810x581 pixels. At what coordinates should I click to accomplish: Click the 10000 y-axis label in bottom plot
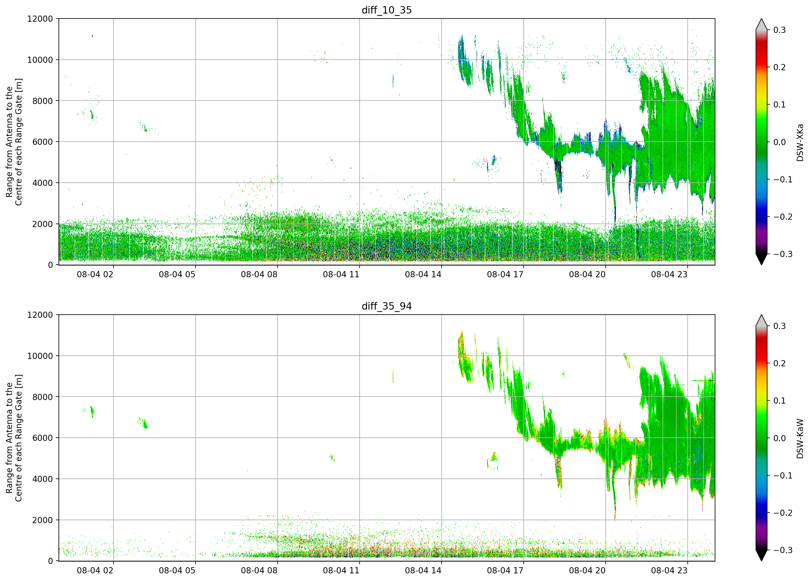coord(40,356)
